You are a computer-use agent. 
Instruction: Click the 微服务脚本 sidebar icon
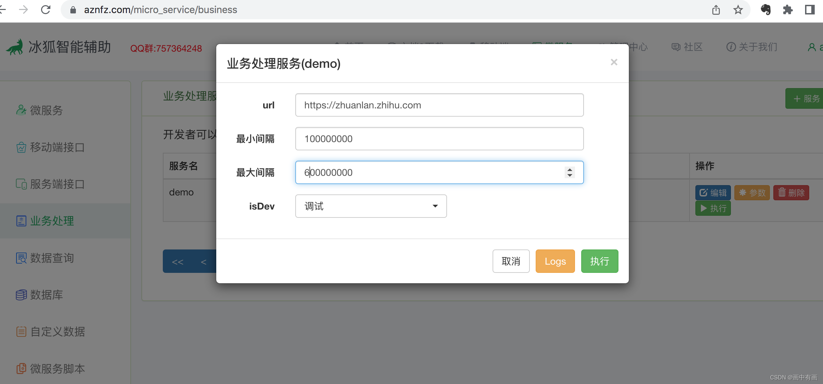(x=21, y=369)
